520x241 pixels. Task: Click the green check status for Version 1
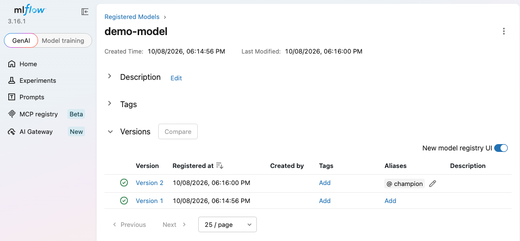tap(124, 201)
